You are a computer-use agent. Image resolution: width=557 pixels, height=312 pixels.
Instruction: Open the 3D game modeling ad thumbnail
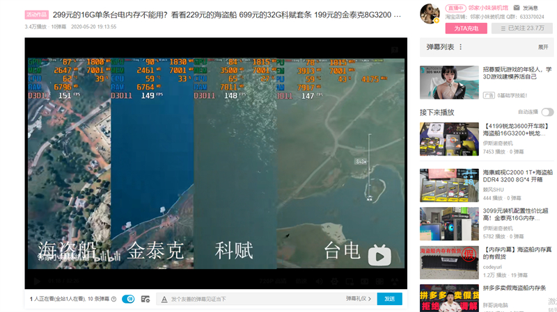click(x=449, y=82)
